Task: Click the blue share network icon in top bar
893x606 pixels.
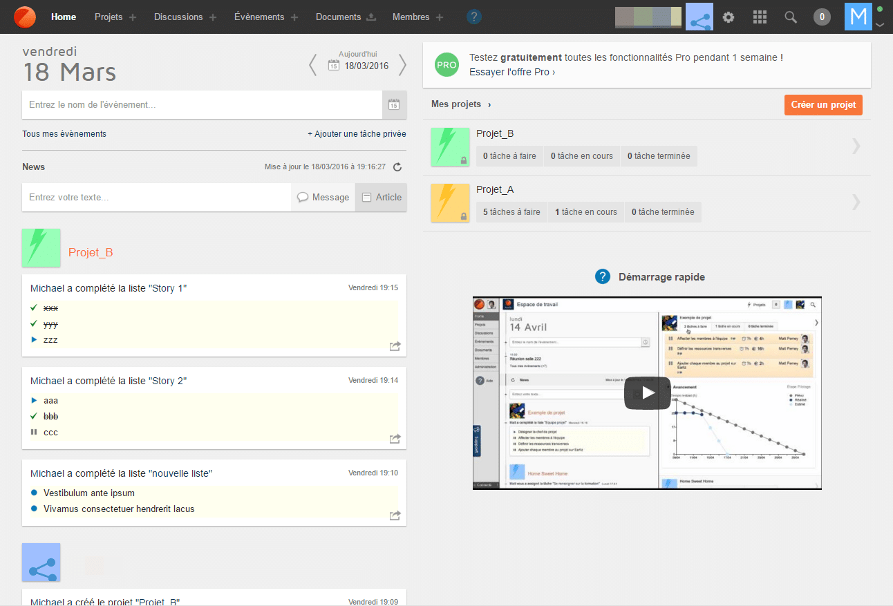Action: coord(699,17)
